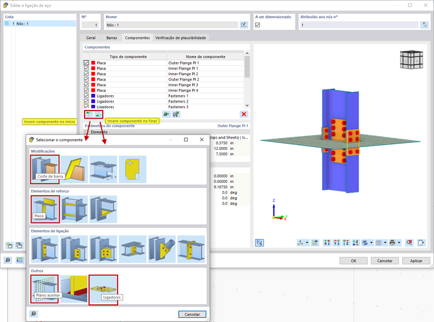Click Cancelar in main dialog
The height and width of the screenshot is (322, 434).
385,260
